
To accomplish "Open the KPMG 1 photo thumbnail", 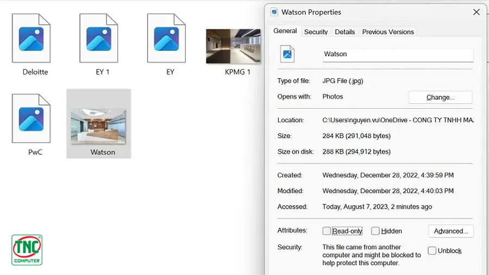I will [233, 46].
